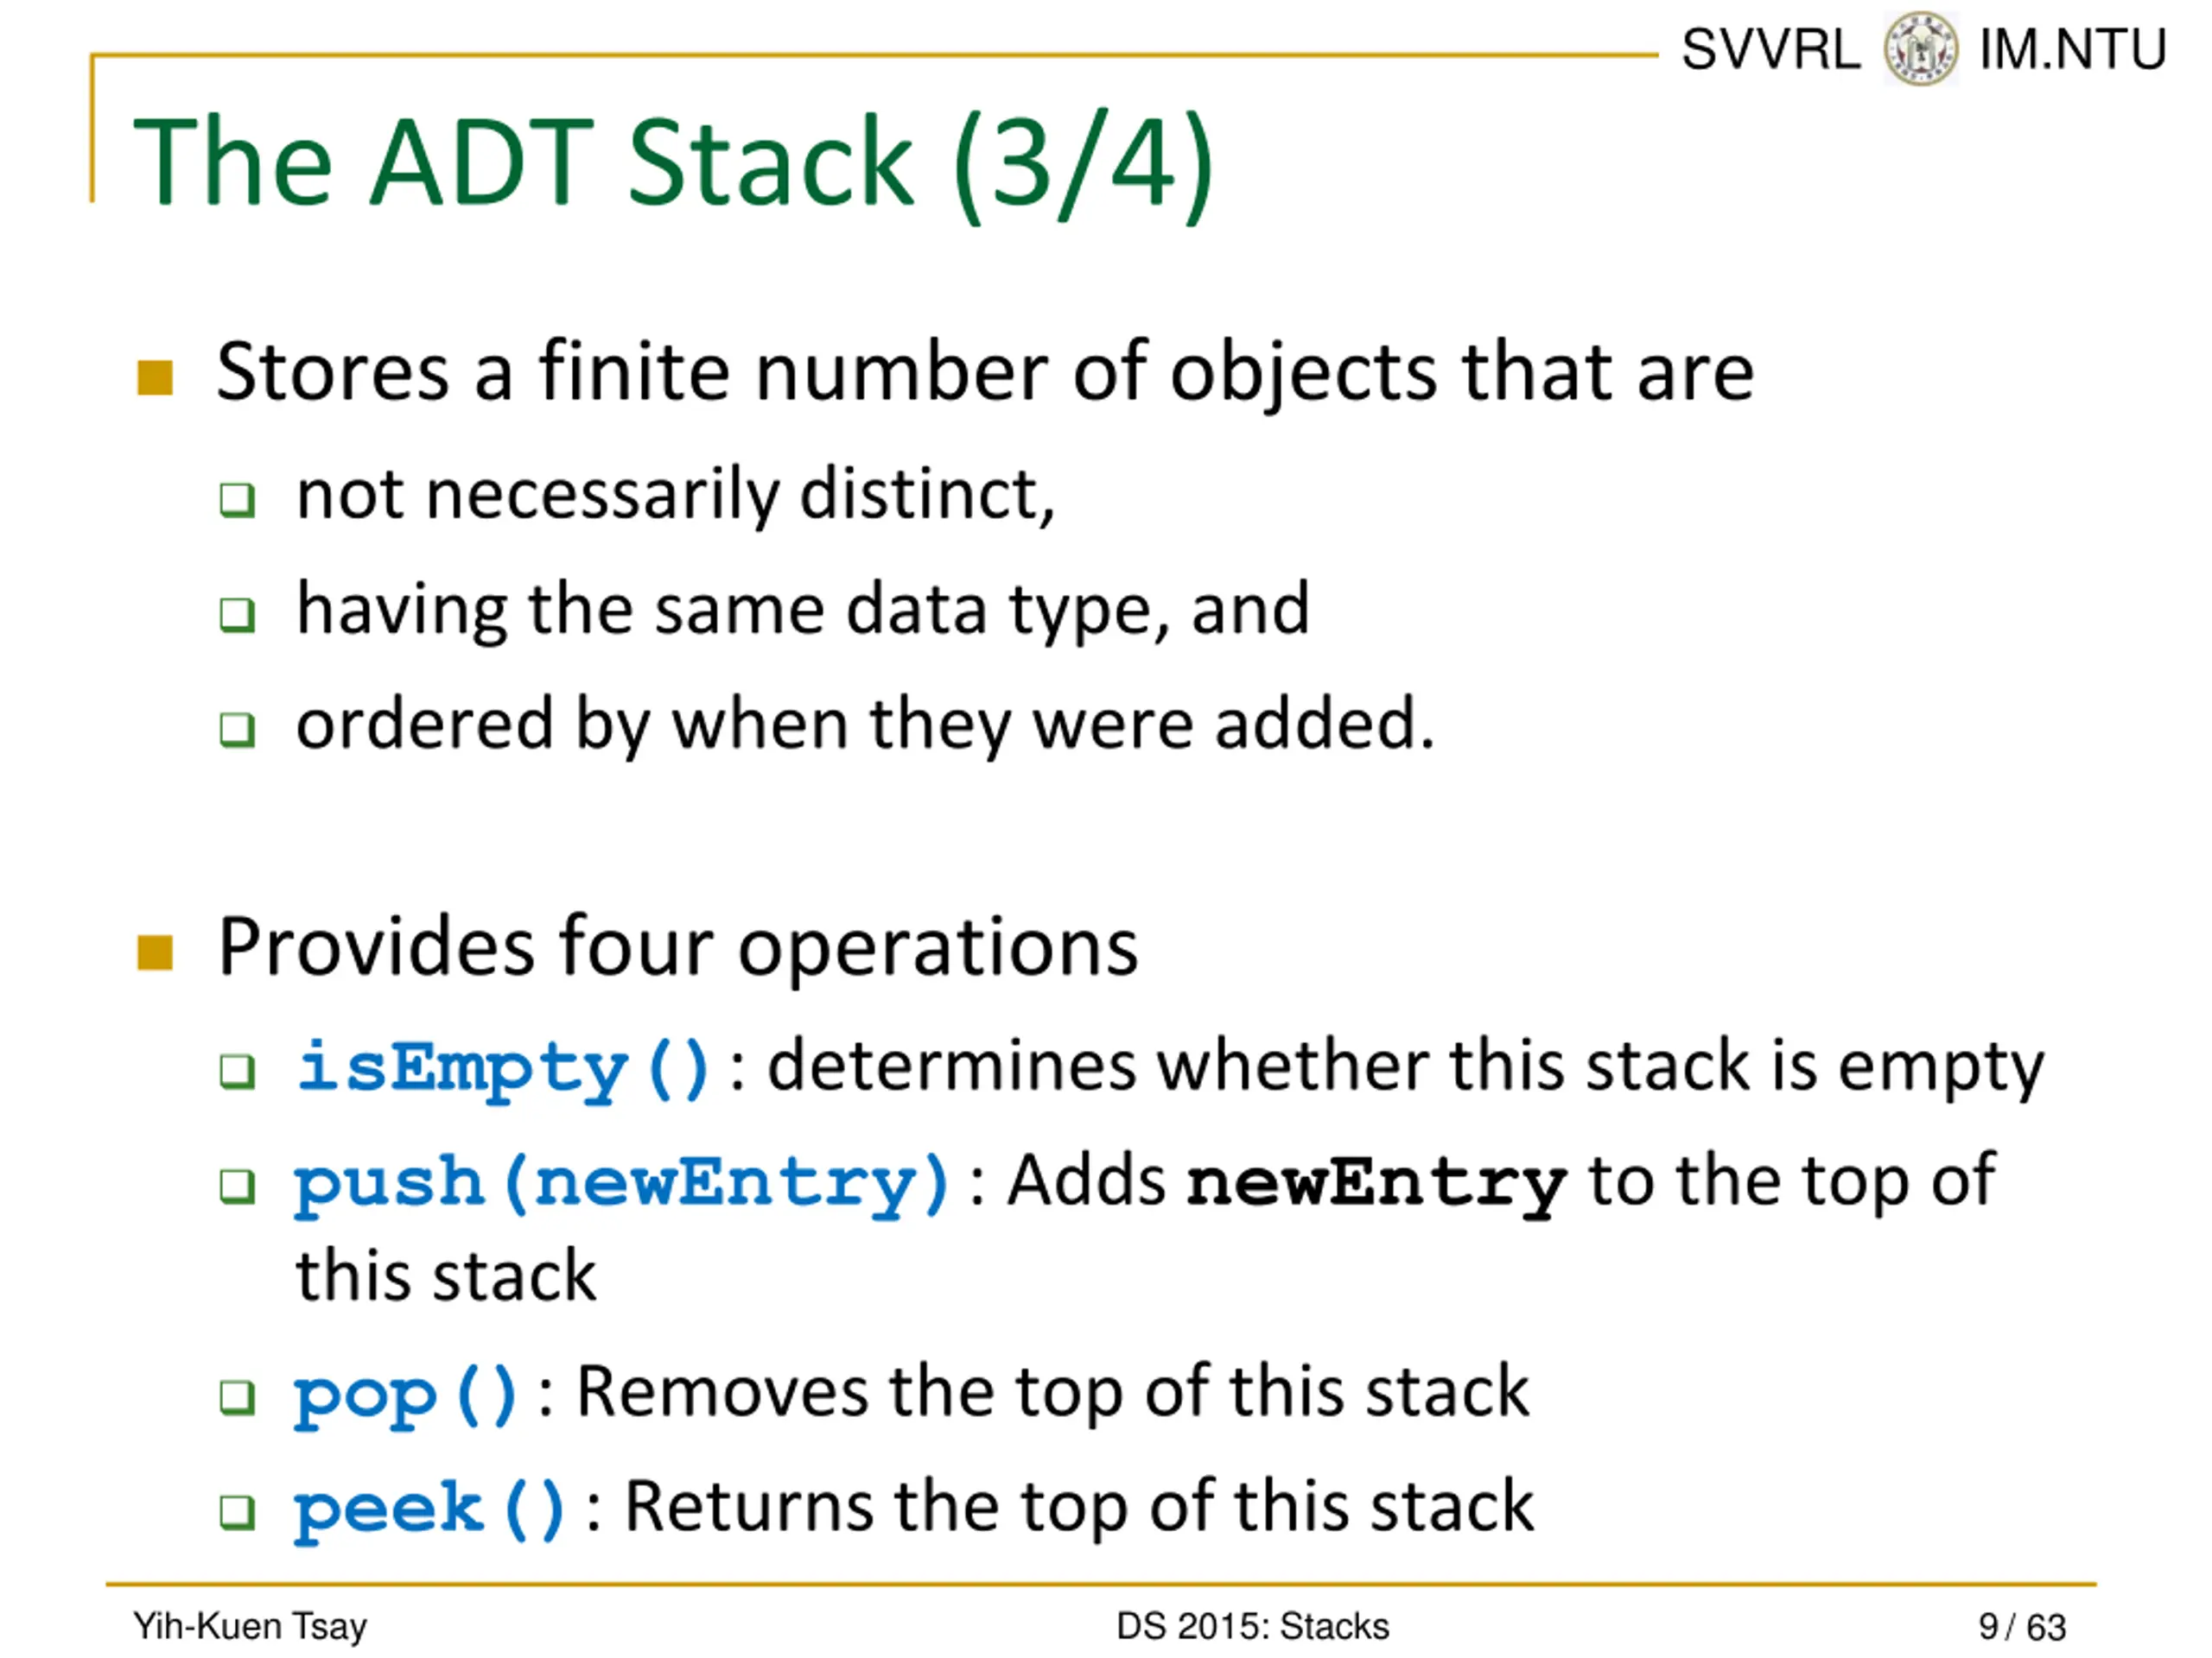This screenshot has height=1658, width=2212.
Task: Click the square bullet next to 'not necessarily distinct'
Action: (237, 499)
